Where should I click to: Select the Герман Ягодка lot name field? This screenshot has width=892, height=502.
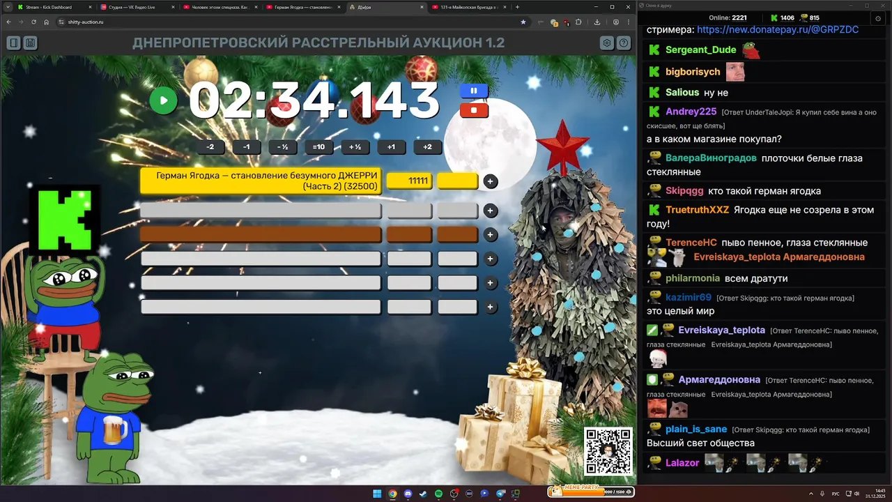[x=261, y=181]
